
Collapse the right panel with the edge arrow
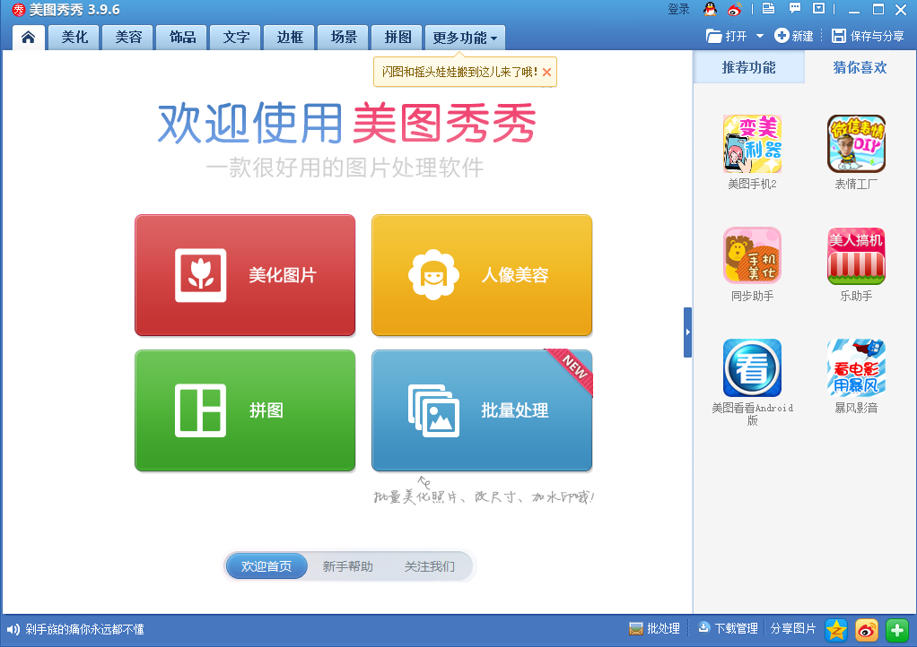pos(687,332)
